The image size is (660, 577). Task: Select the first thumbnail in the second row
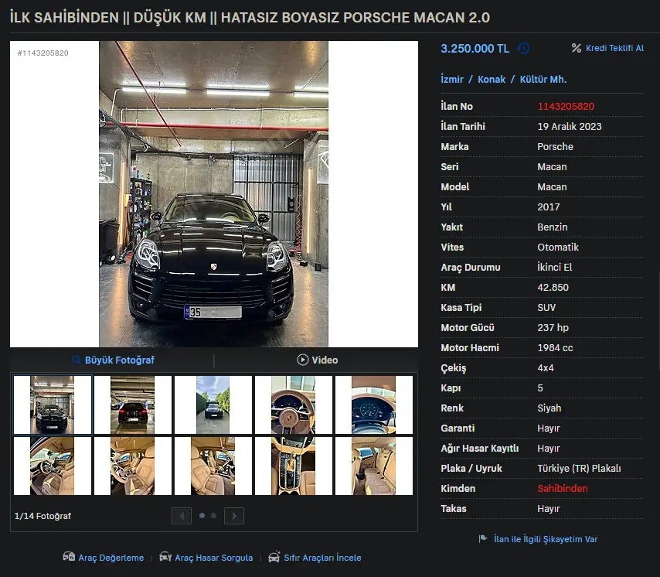point(53,466)
